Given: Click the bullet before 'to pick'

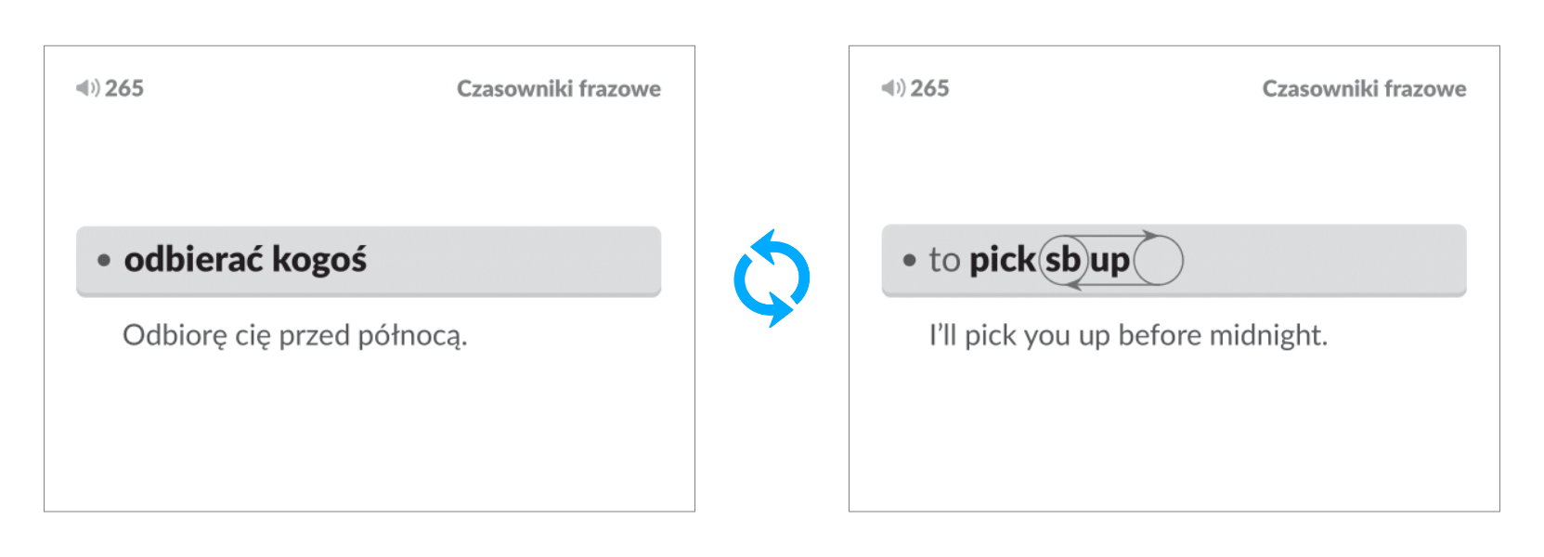Looking at the screenshot, I should pos(909,261).
